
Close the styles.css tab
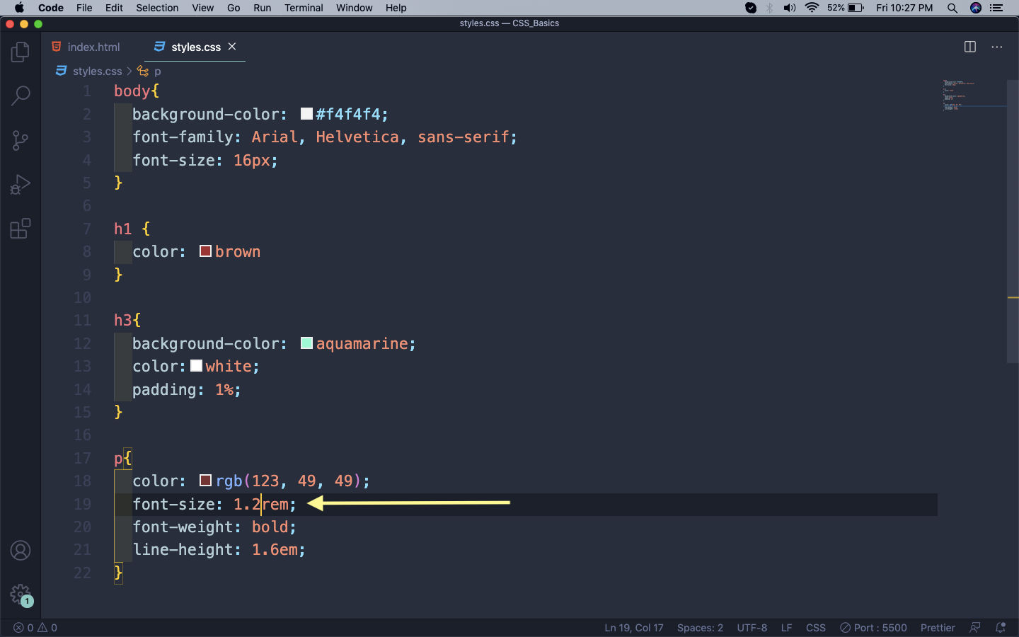[x=232, y=47]
